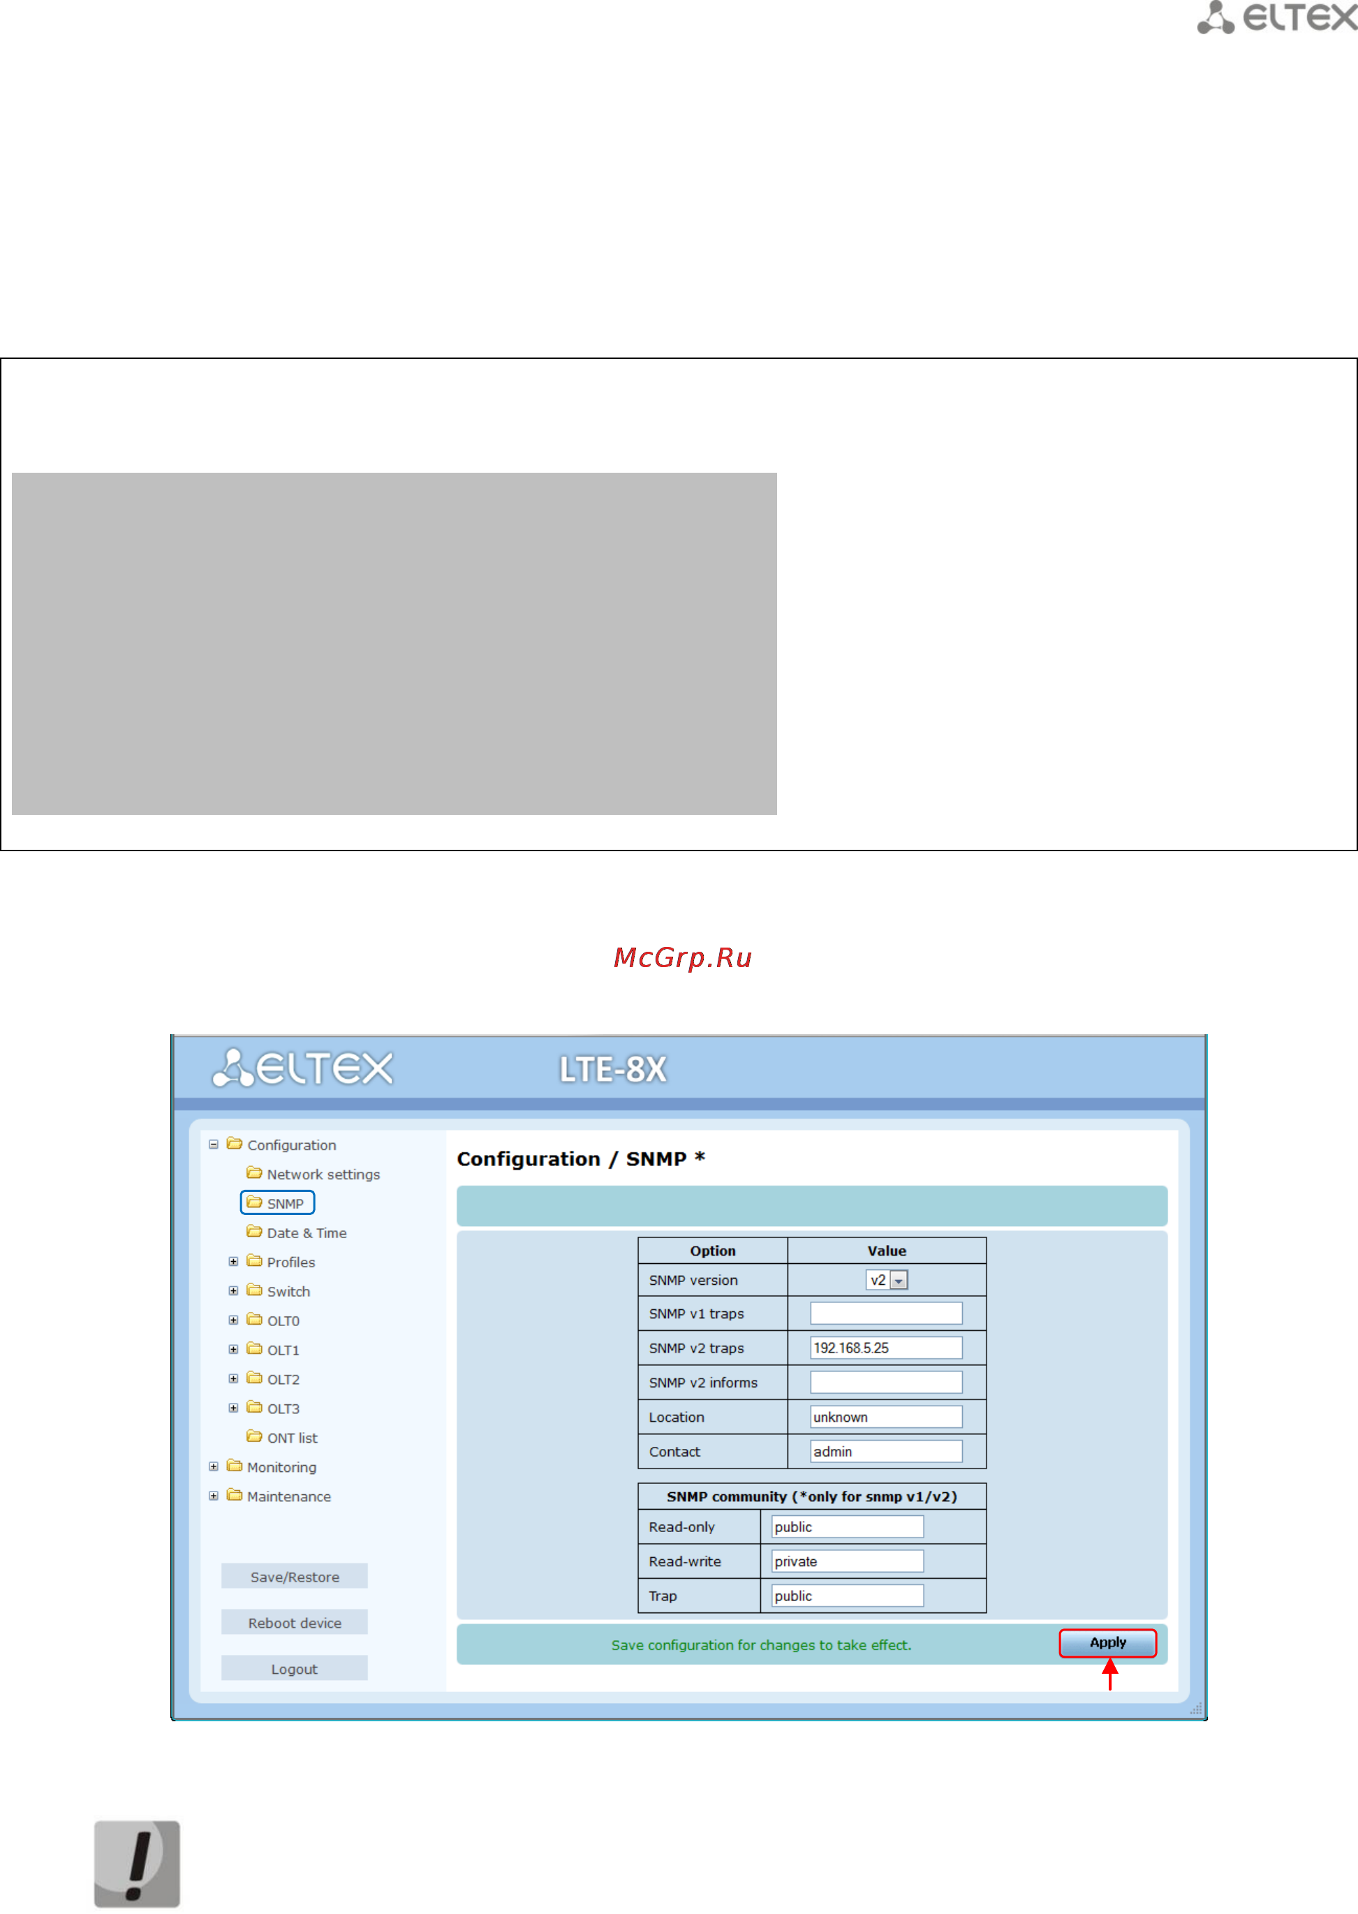The width and height of the screenshot is (1358, 1914).
Task: Click the OLT1 folder icon
Action: (254, 1348)
